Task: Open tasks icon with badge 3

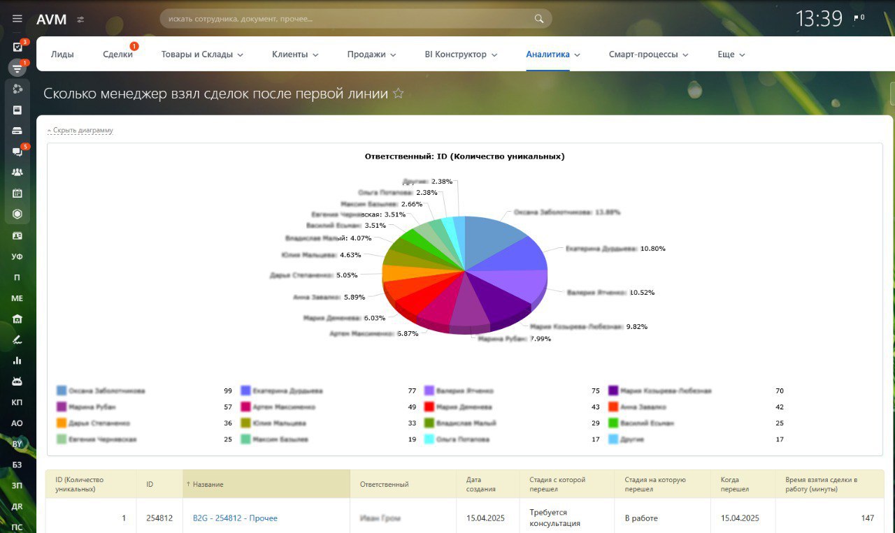Action: tap(17, 48)
